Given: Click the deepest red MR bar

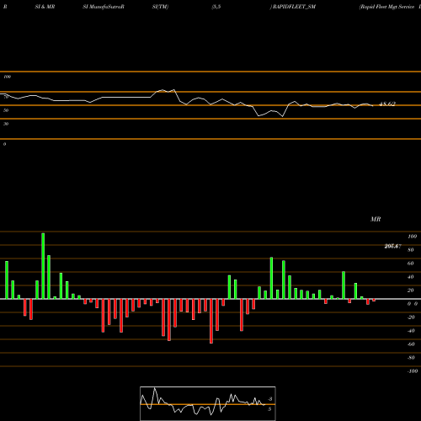Looking at the screenshot, I should (211, 321).
